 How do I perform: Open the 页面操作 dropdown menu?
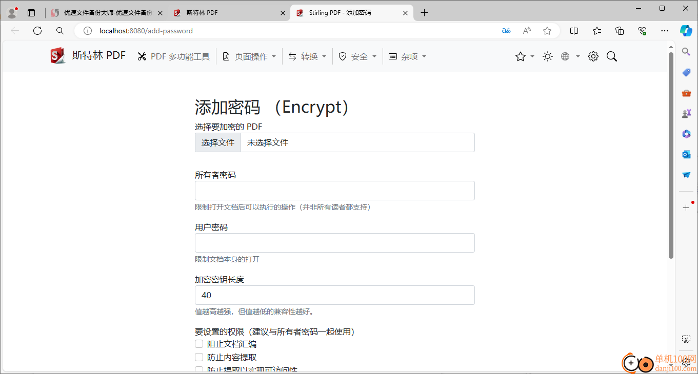[x=249, y=56]
